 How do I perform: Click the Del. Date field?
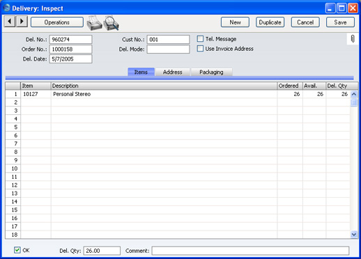point(70,59)
